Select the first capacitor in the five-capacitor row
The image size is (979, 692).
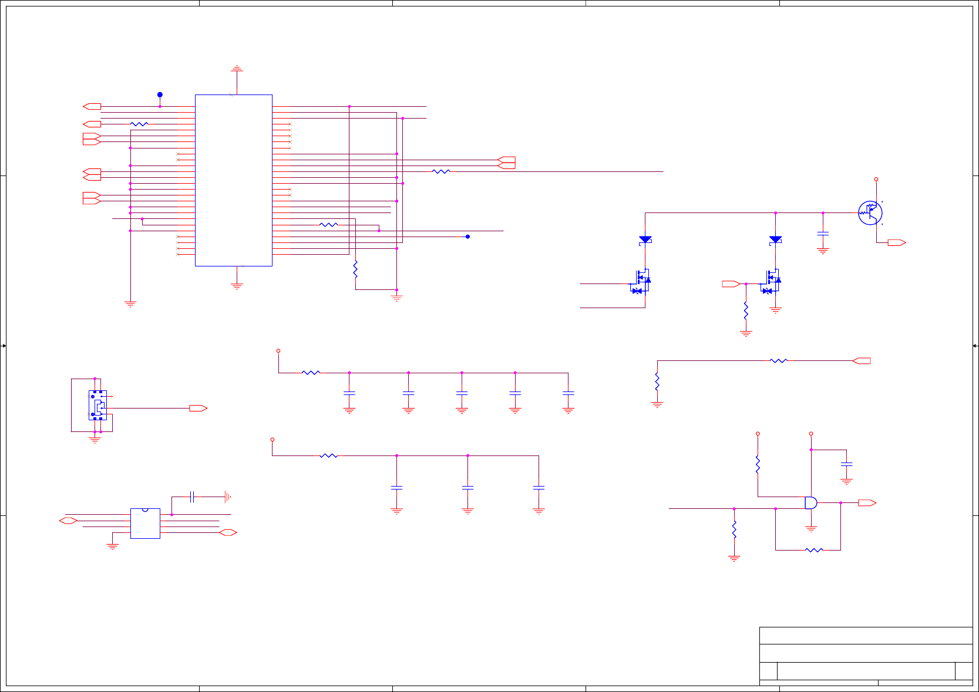pos(349,393)
